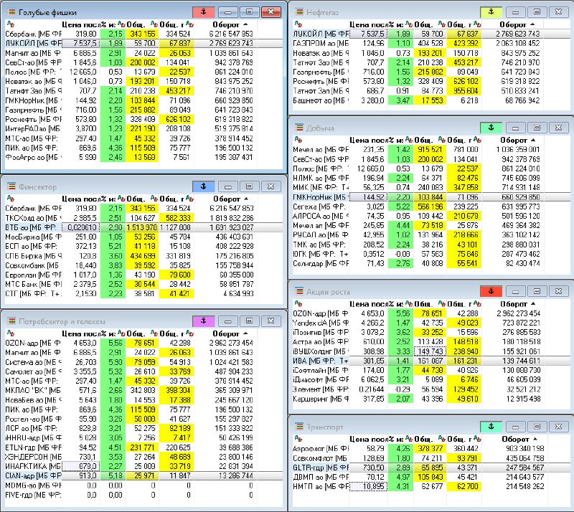
Task: Click the orange-red anchor button in Акции роста
Action: pos(491,291)
